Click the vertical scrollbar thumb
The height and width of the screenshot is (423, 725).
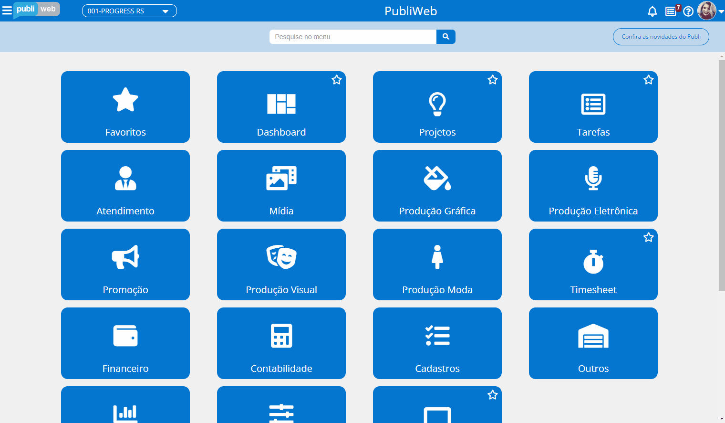point(722,175)
